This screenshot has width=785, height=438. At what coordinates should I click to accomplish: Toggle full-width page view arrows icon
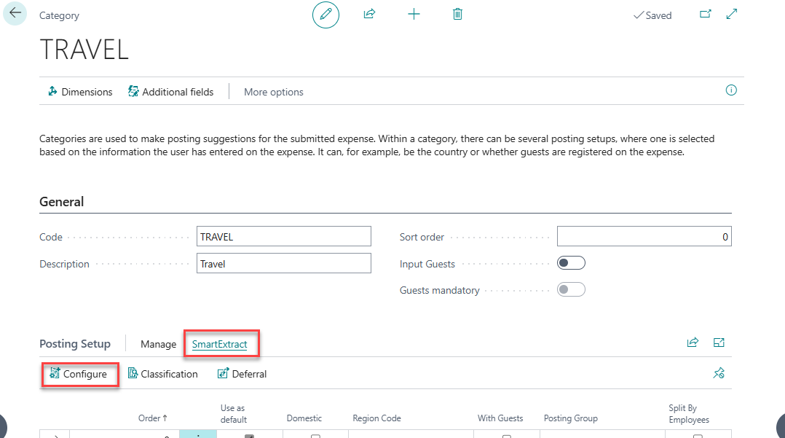pyautogui.click(x=733, y=15)
